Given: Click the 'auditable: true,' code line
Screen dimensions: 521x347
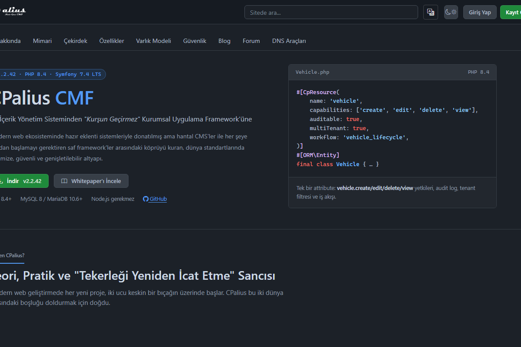Looking at the screenshot, I should coord(336,119).
